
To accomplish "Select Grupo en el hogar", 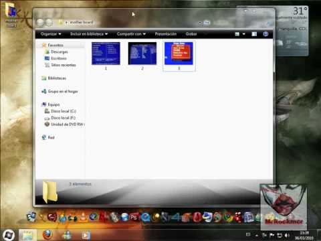I will pyautogui.click(x=63, y=91).
